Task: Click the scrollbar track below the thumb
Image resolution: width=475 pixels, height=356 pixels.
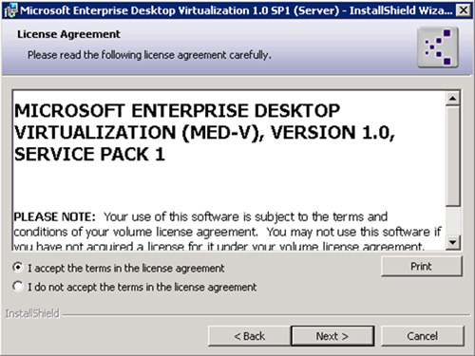Action: pos(453,221)
